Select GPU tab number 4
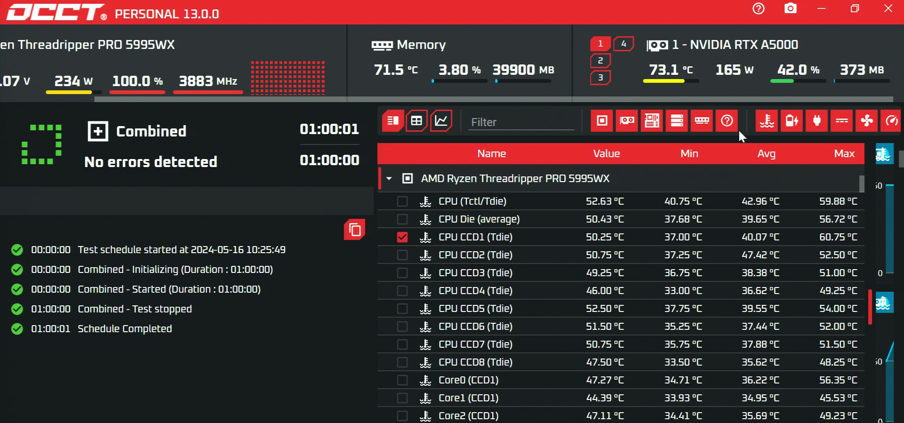 624,44
